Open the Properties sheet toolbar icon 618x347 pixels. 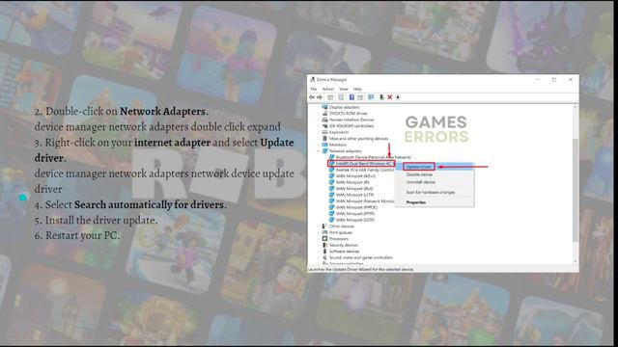[341, 97]
